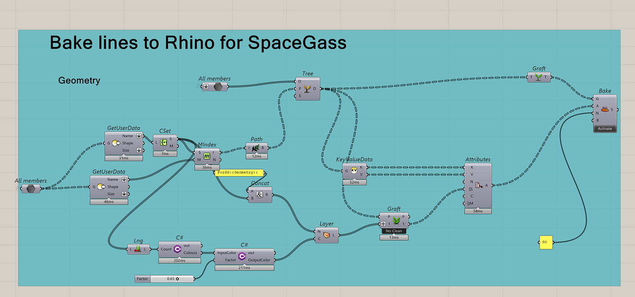
Task: Click the up-arrow graft badge on Graft input 1
Action: click(383, 224)
